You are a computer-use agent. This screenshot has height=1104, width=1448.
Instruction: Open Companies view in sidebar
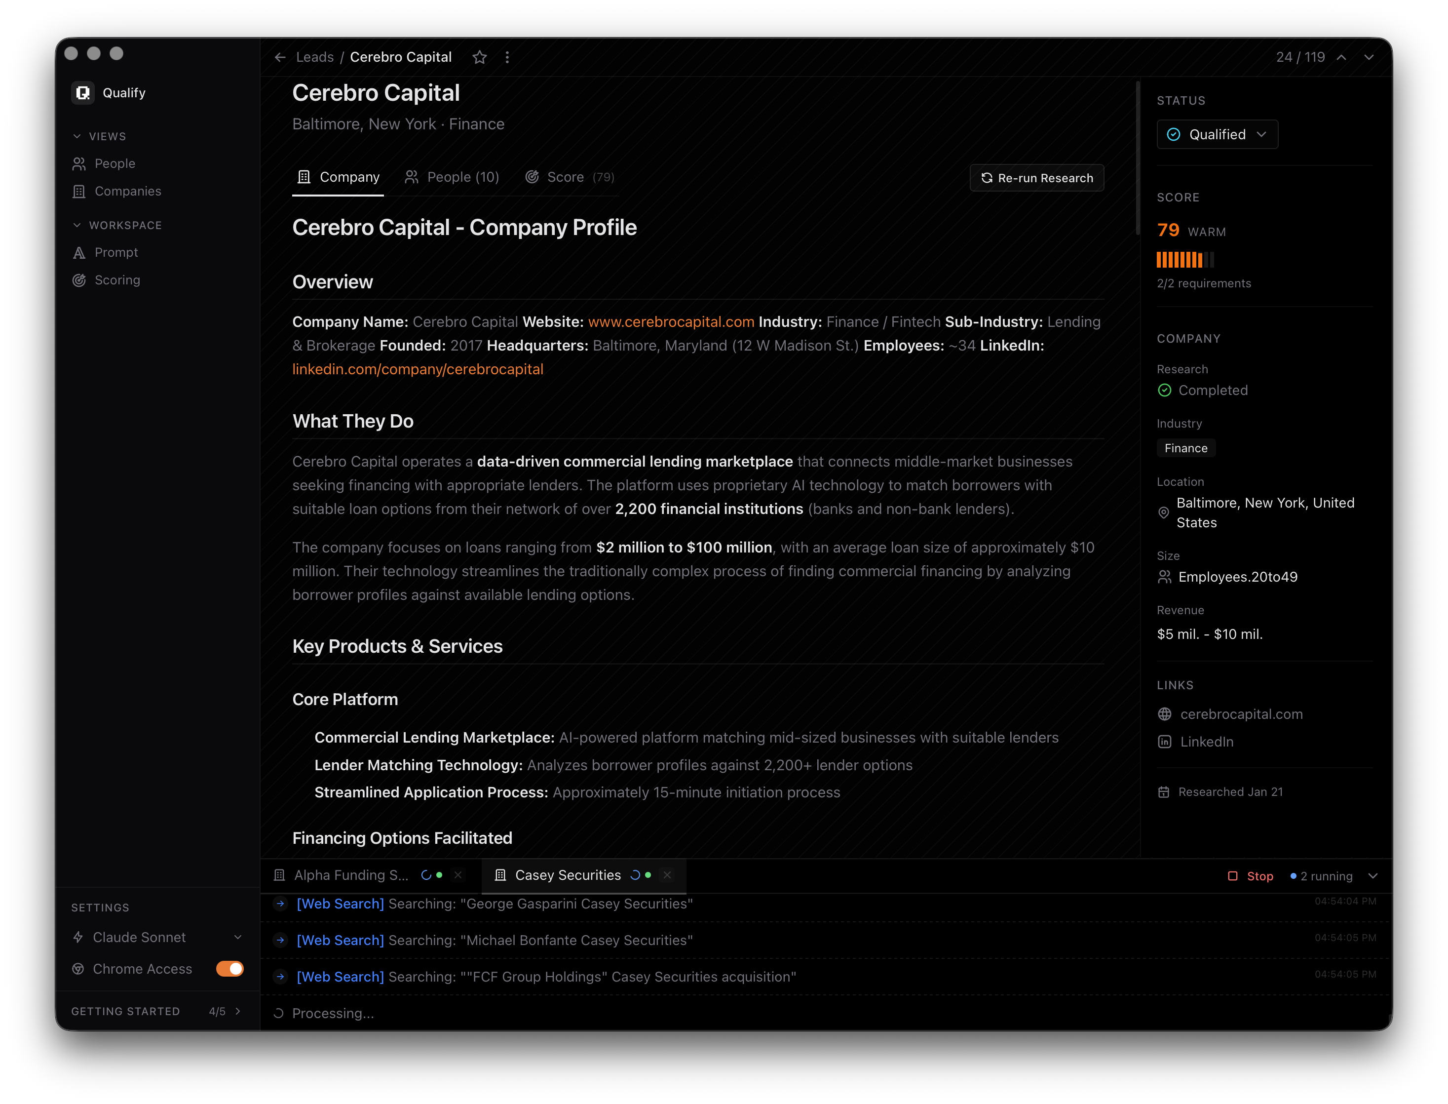[127, 191]
